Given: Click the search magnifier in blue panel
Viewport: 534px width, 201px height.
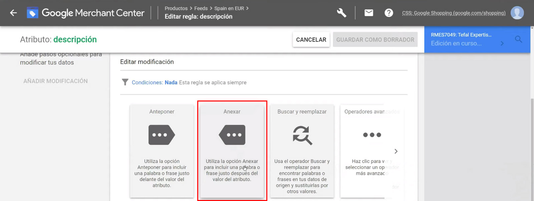Looking at the screenshot, I should point(518,39).
